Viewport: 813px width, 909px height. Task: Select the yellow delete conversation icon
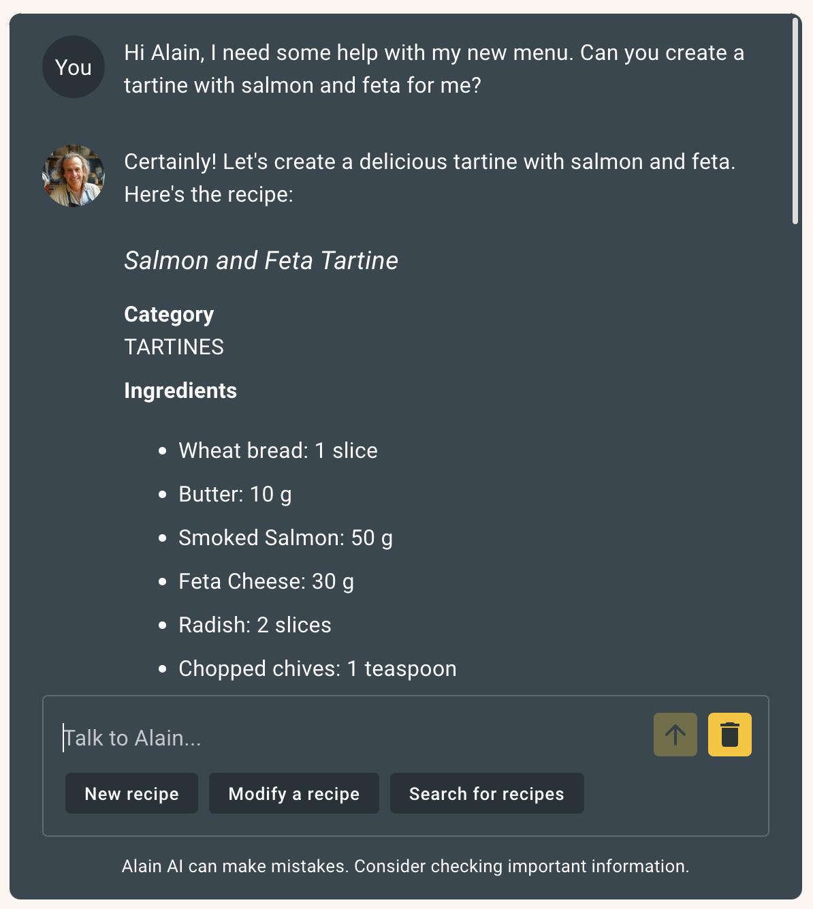tap(729, 735)
